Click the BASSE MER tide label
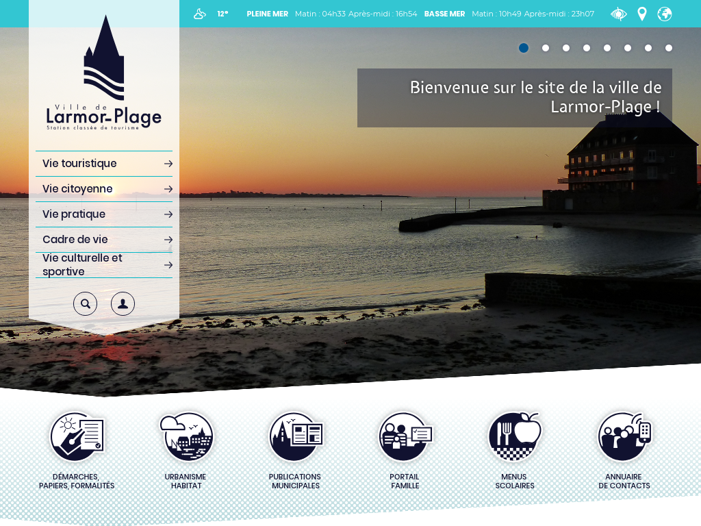The image size is (701, 526). [444, 14]
